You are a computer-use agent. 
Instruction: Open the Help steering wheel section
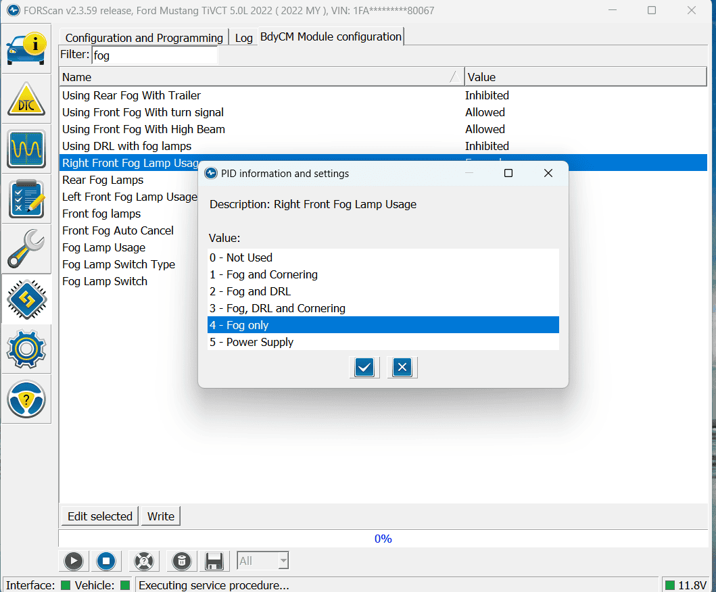coord(26,400)
